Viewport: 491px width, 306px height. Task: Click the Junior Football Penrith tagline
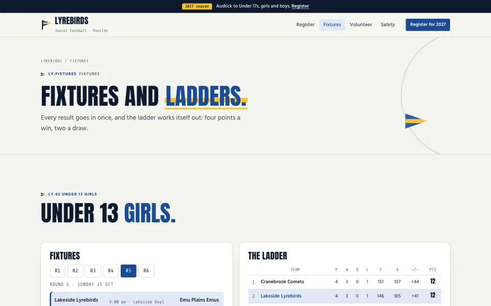(x=81, y=31)
